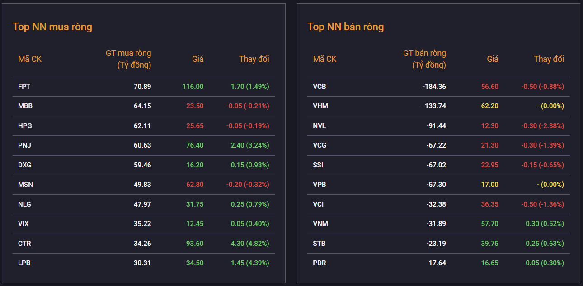Click FPT change 1.70 (1.49%)
The image size is (583, 286).
pos(250,87)
